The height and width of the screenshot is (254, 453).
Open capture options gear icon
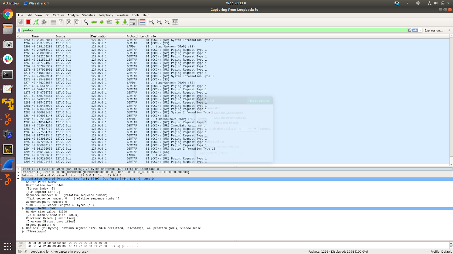[x=44, y=22]
